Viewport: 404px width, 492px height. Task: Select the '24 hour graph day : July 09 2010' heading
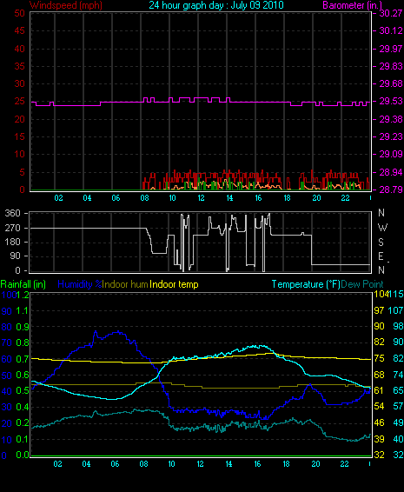point(216,5)
